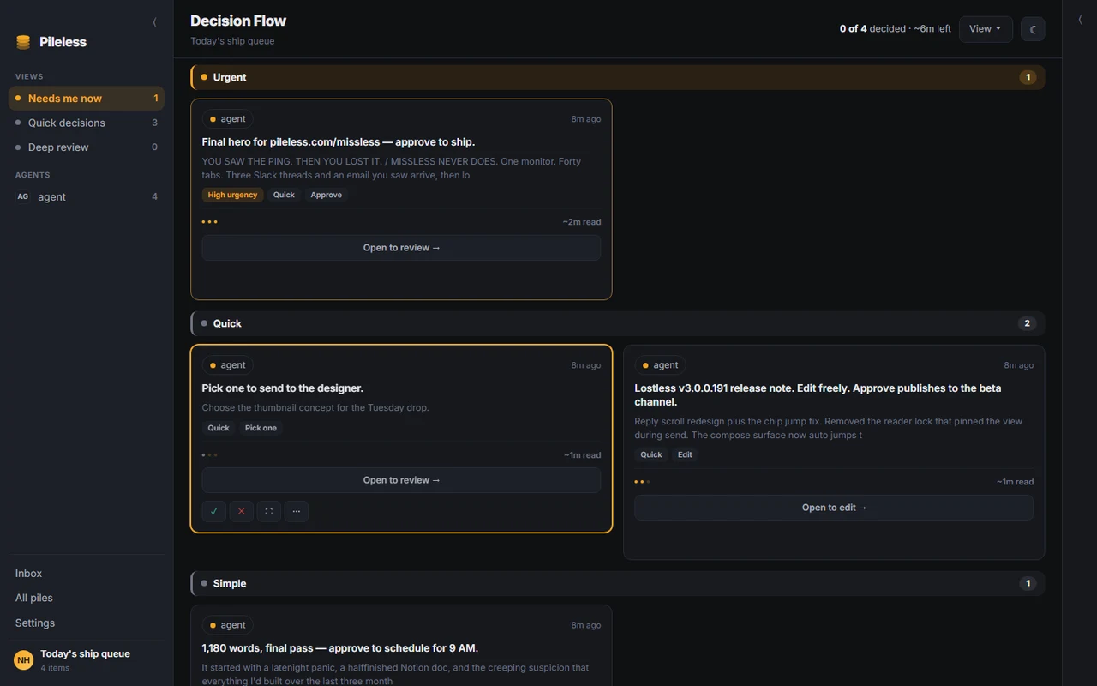Open Settings in sidebar
The image size is (1097, 686).
pos(35,623)
